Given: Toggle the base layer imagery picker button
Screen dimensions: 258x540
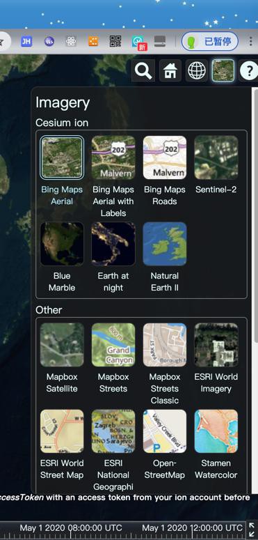Looking at the screenshot, I should coord(223,70).
